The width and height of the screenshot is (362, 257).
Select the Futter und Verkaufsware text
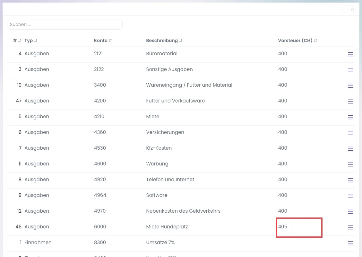(175, 101)
